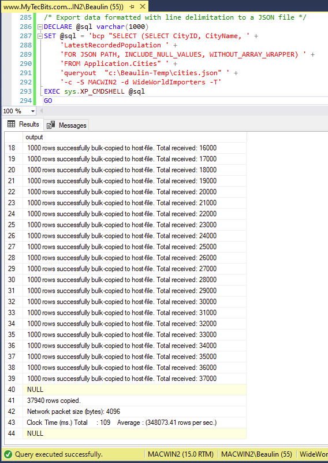
Task: Click the Messages tab icon
Action: pyautogui.click(x=51, y=125)
